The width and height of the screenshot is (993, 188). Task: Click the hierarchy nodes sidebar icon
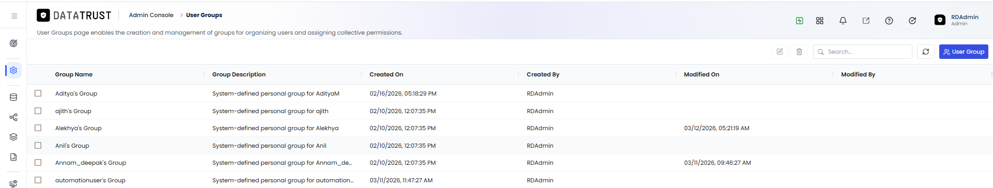point(13,117)
